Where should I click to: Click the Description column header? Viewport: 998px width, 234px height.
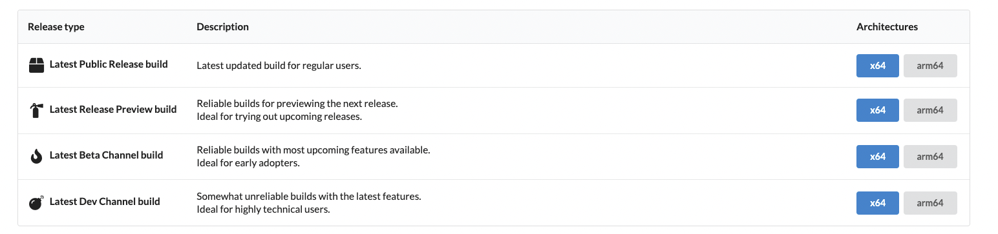coord(222,27)
